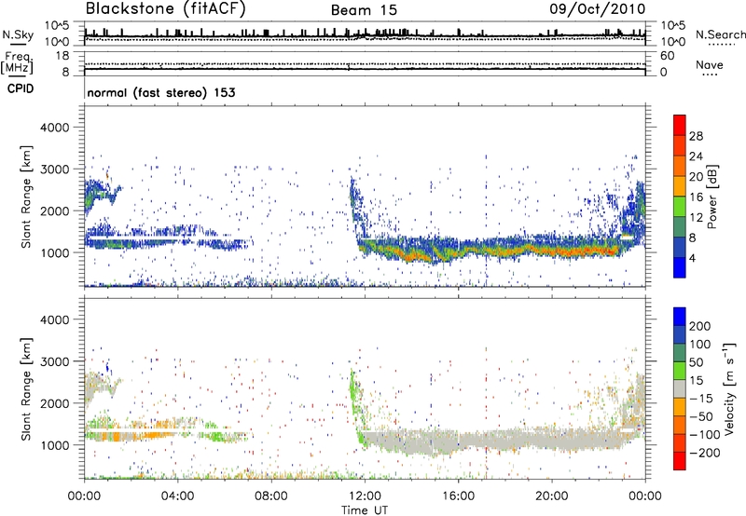The image size is (746, 516).
Task: Click the red bottom of Velocity color bar
Action: (x=680, y=461)
